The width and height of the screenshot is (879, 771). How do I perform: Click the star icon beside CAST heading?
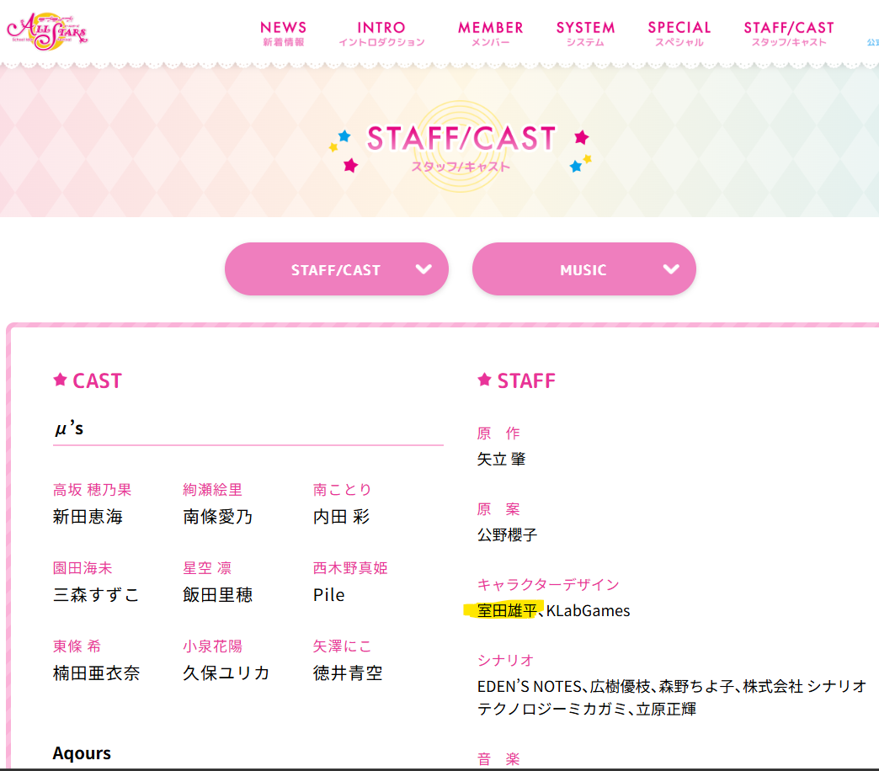click(x=60, y=380)
